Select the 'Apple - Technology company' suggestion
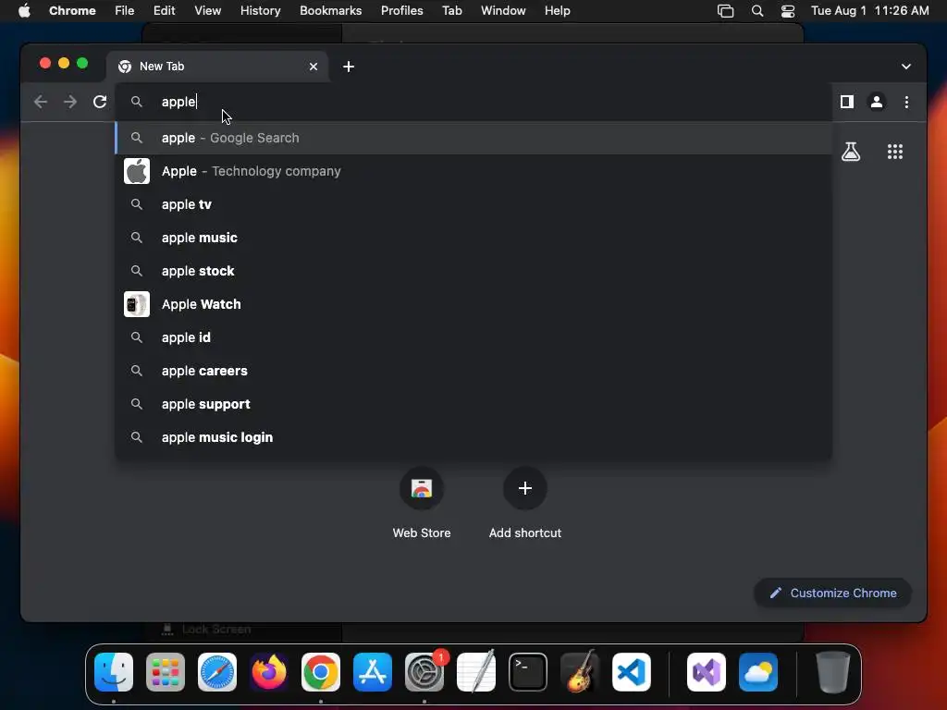 473,171
